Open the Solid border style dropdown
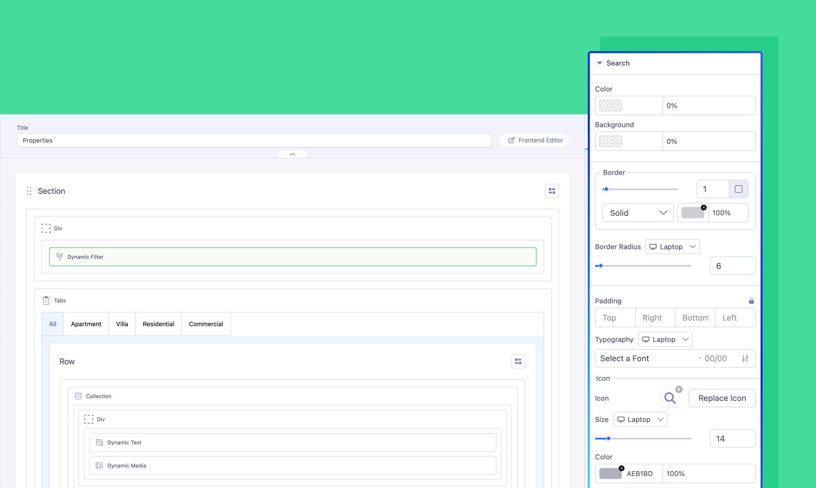Viewport: 816px width, 488px height. (638, 213)
